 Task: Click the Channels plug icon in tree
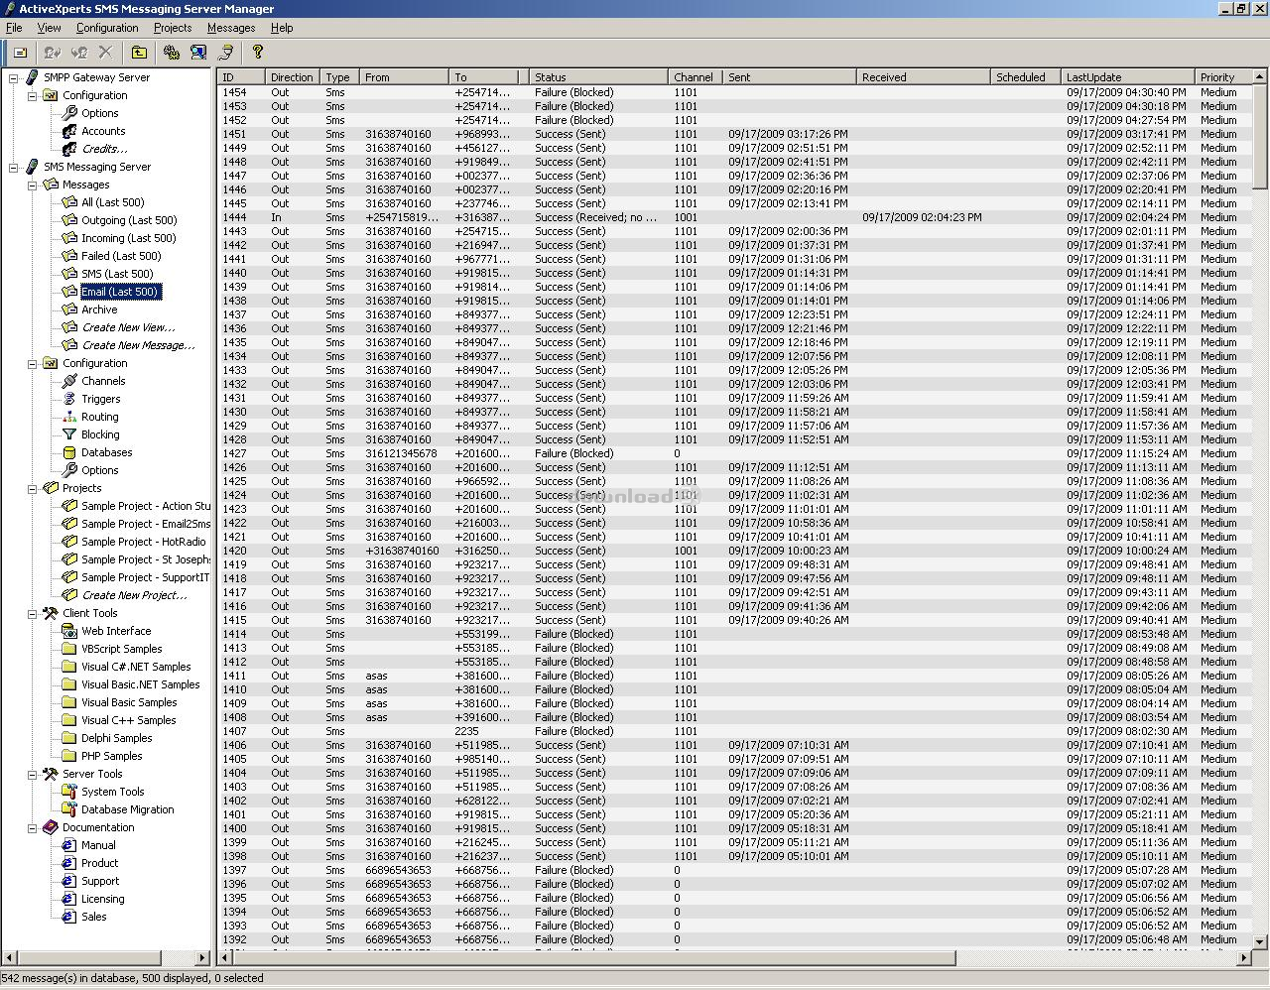[69, 381]
